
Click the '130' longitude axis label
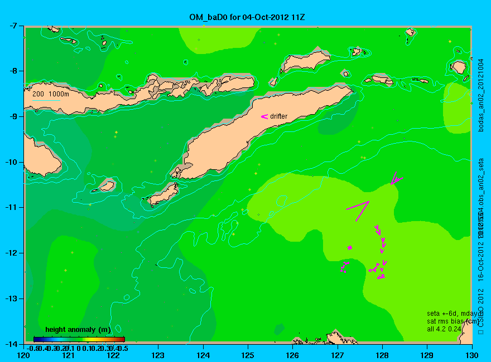click(472, 355)
